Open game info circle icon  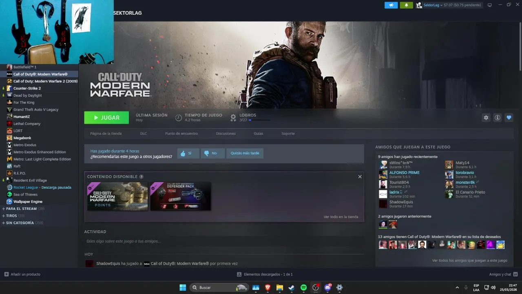498,118
